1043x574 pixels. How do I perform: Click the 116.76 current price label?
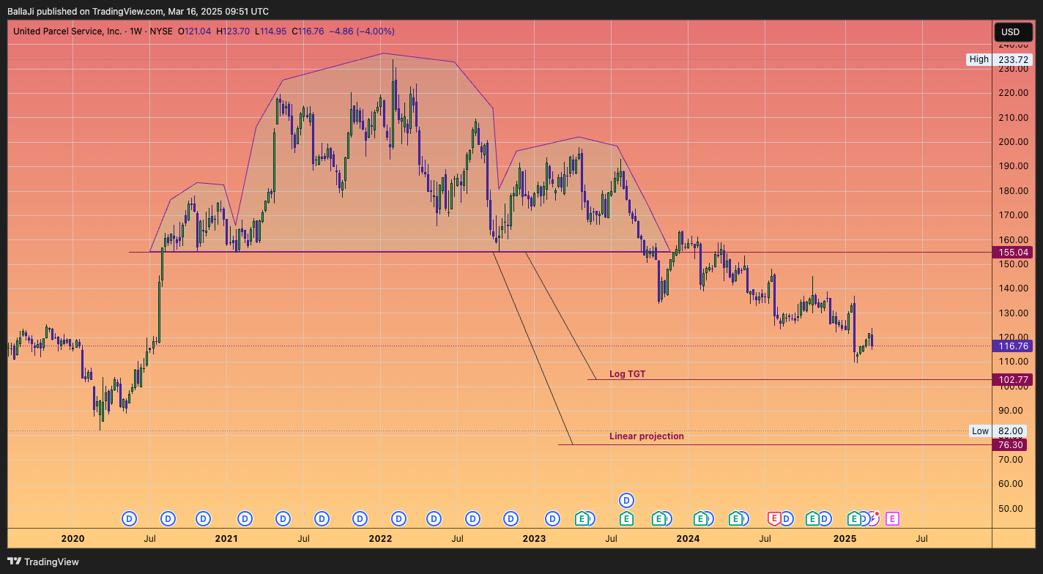coord(1012,346)
